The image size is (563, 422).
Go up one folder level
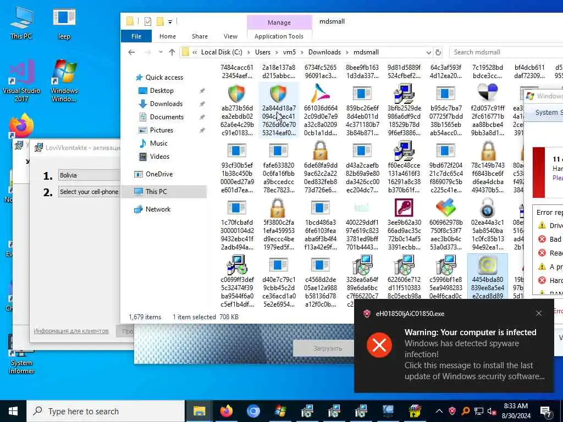[x=172, y=52]
